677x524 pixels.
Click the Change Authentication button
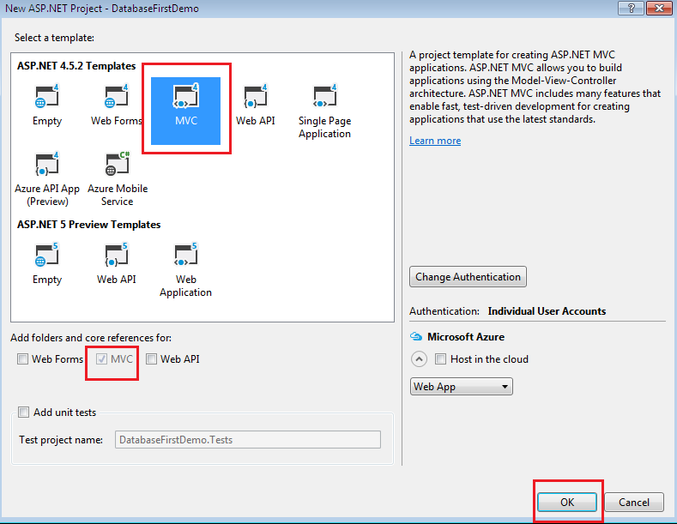tap(468, 277)
